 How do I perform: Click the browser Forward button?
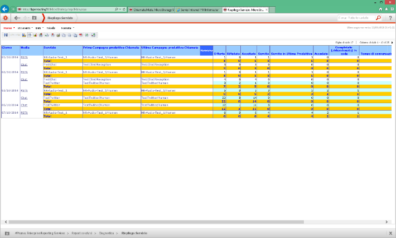[x=13, y=9]
